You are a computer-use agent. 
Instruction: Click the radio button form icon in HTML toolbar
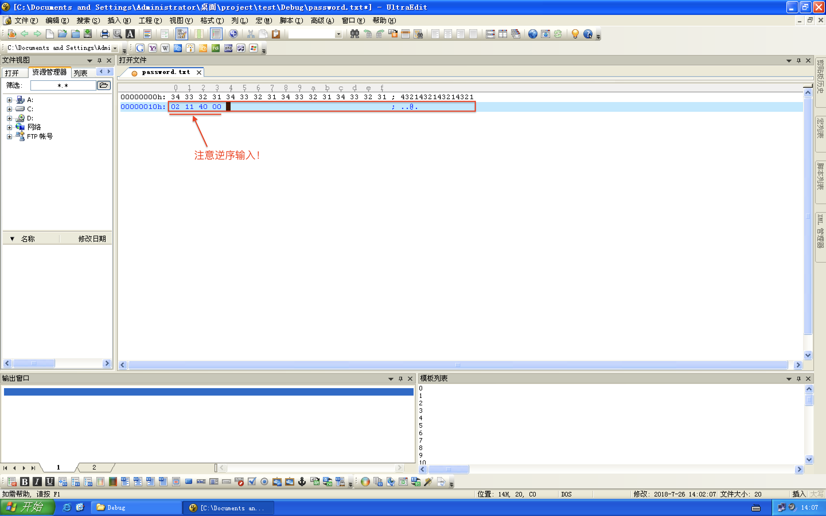pos(264,482)
